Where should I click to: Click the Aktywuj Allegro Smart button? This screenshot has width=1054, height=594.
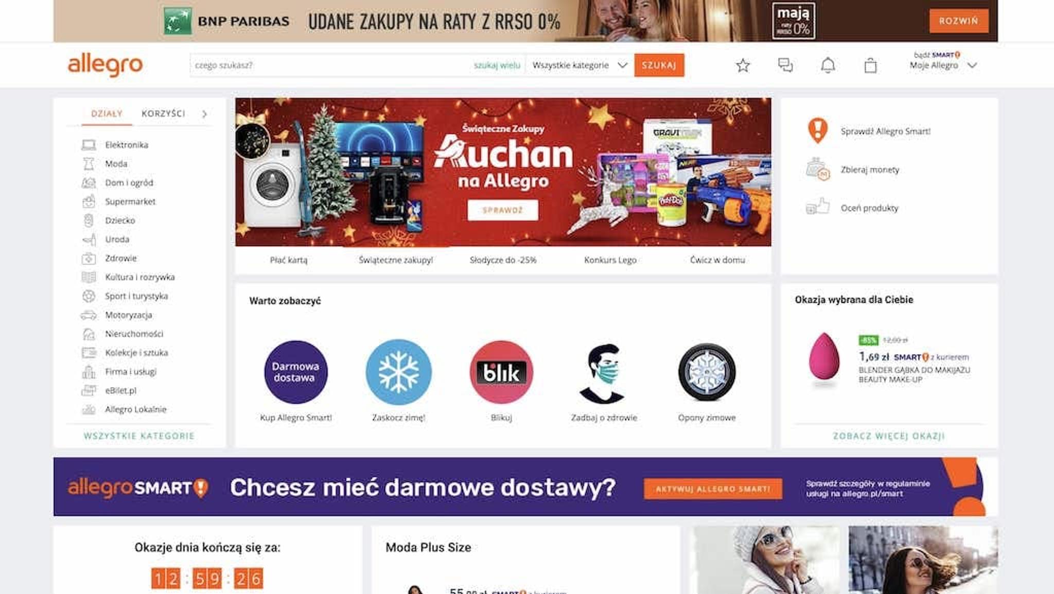click(713, 489)
